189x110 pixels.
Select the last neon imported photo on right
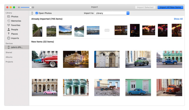pyautogui.click(x=176, y=30)
